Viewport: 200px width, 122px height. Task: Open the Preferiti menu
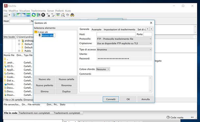point(59,11)
